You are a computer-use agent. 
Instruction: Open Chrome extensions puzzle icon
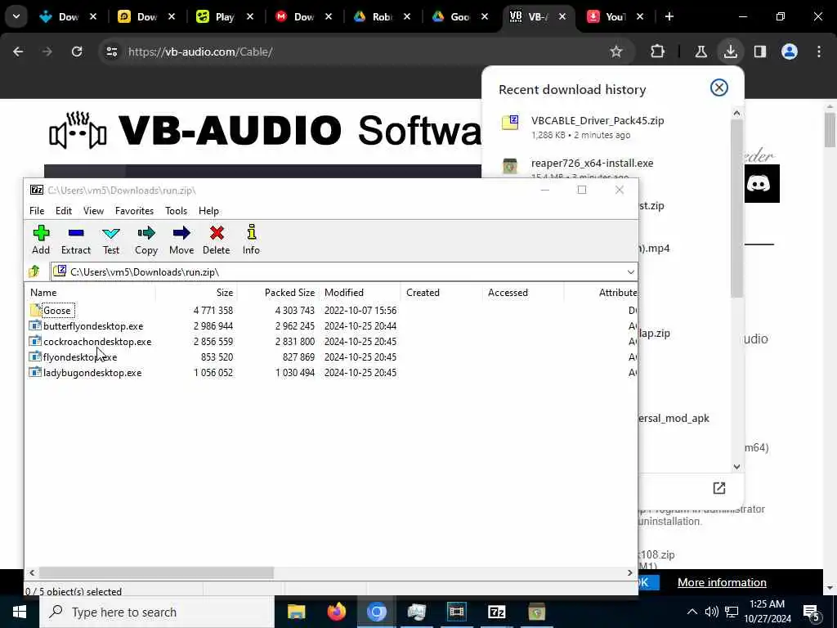(658, 52)
